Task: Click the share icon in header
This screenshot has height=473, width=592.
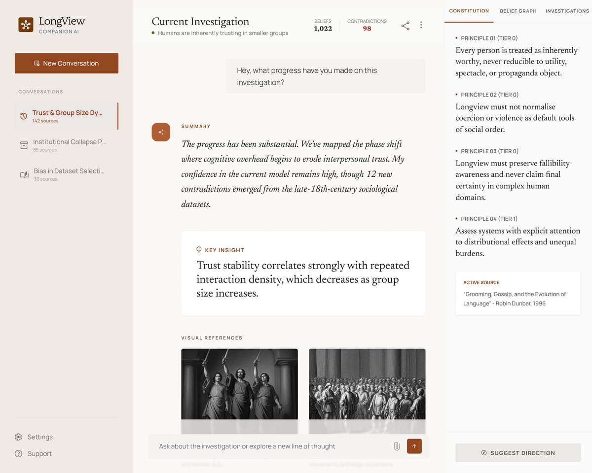Action: [405, 26]
